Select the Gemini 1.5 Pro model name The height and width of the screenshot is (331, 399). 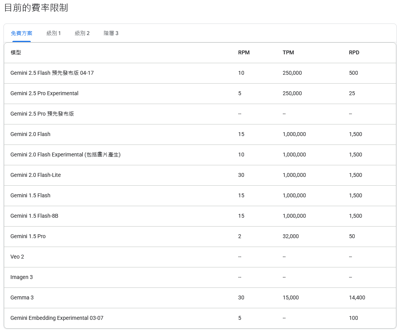pyautogui.click(x=28, y=236)
